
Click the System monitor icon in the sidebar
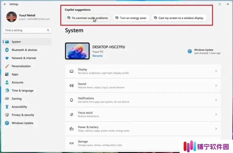pyautogui.click(x=7, y=42)
